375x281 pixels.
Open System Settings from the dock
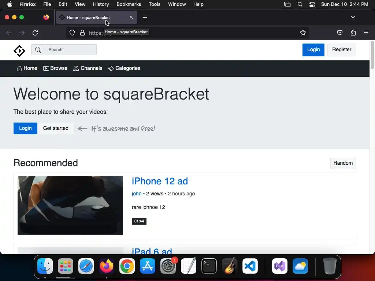(x=168, y=266)
